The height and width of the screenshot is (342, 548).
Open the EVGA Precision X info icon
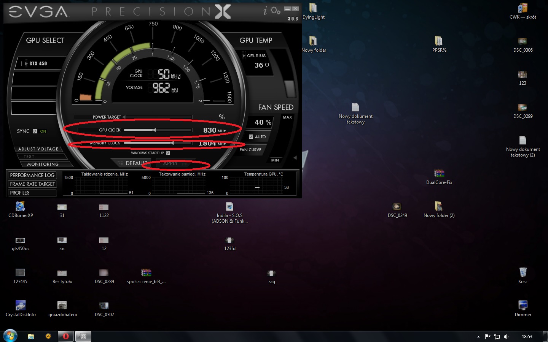pyautogui.click(x=265, y=11)
